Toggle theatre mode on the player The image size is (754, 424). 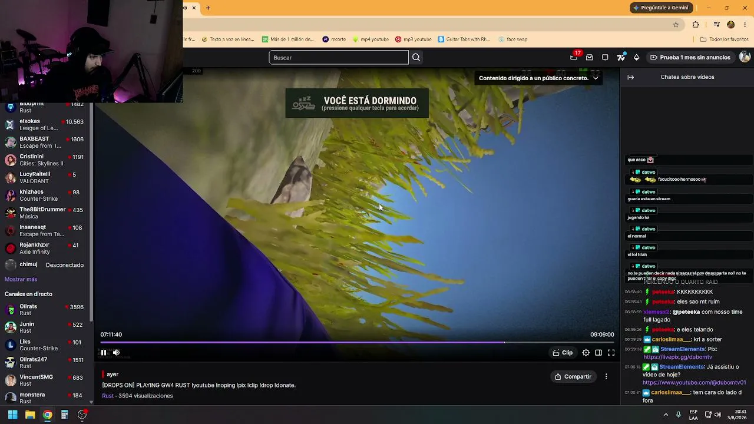(x=598, y=353)
